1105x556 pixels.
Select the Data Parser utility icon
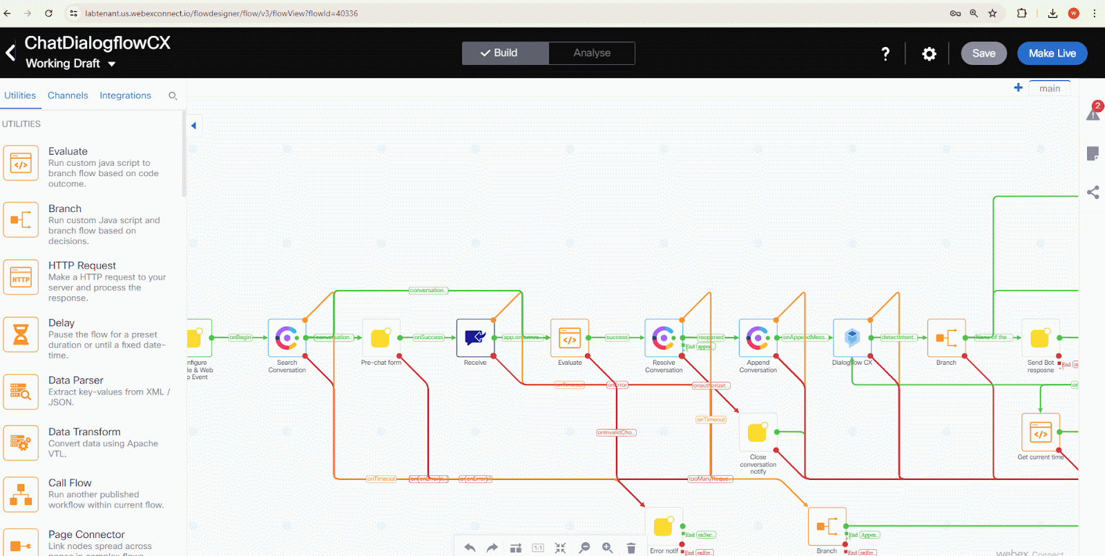pos(21,392)
